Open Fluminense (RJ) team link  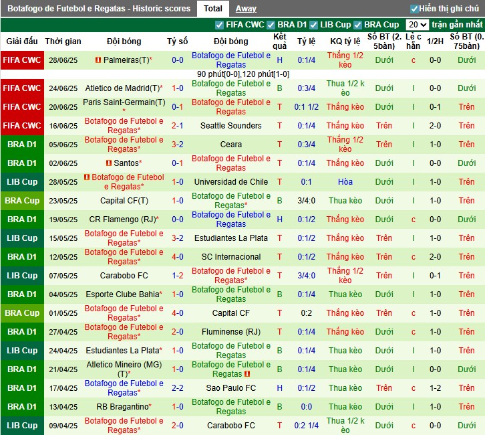230,332
